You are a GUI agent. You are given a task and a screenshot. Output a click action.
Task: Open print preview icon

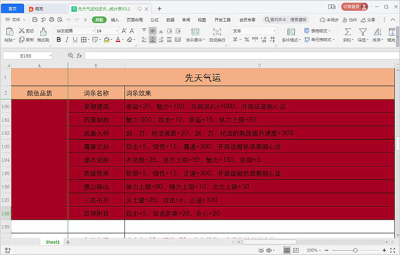(60, 19)
